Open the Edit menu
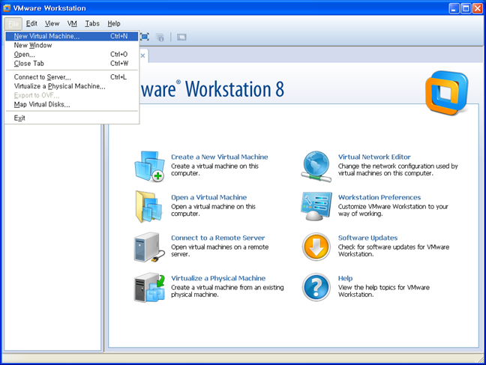This screenshot has width=486, height=365. click(x=31, y=23)
